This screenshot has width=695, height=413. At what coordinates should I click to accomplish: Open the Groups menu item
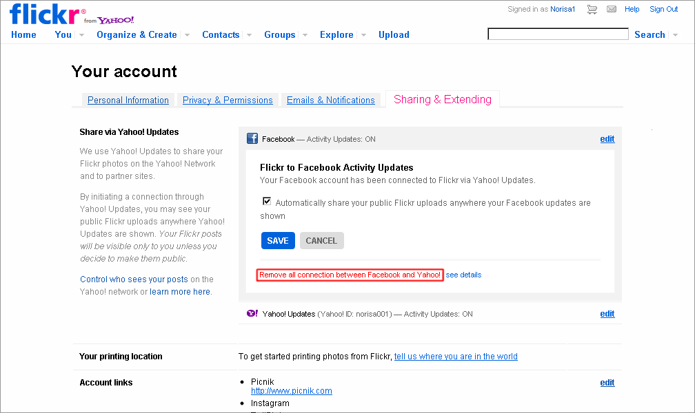tap(280, 34)
